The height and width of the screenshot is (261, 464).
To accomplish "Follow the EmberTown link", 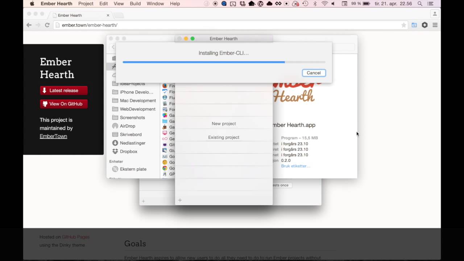I will [x=53, y=136].
